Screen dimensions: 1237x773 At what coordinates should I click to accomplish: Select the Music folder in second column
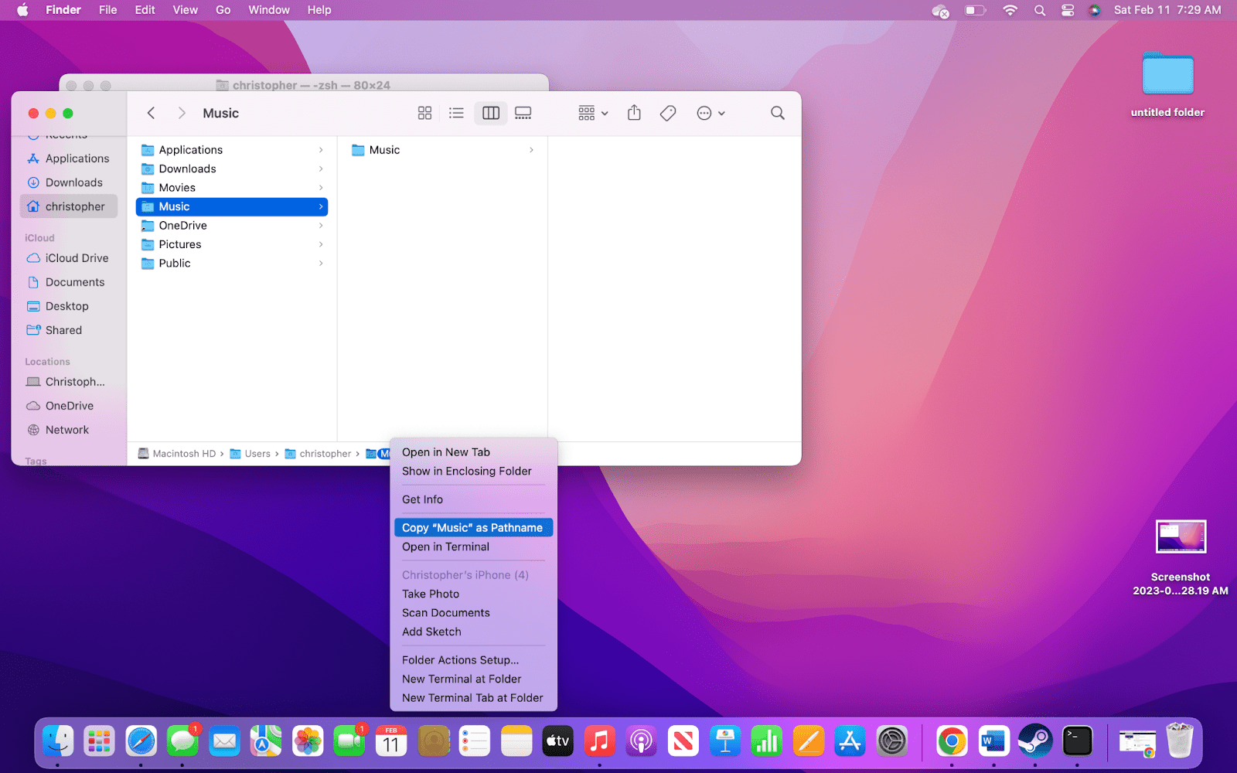pyautogui.click(x=442, y=150)
